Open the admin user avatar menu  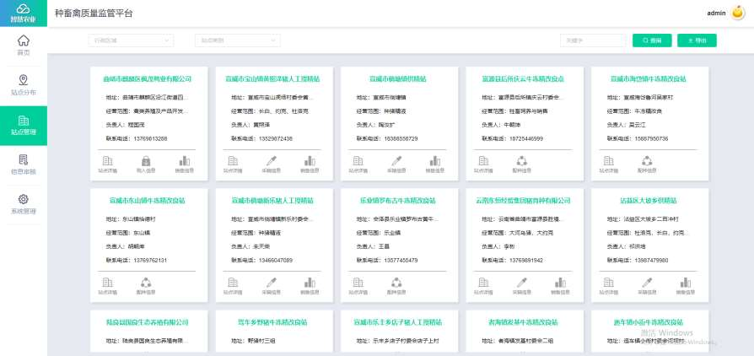tap(736, 13)
